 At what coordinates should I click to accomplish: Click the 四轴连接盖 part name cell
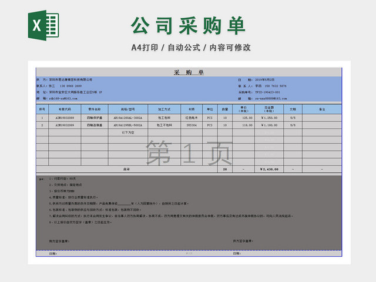tap(95, 125)
